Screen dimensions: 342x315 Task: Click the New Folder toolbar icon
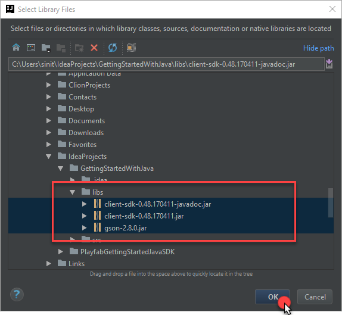click(79, 48)
